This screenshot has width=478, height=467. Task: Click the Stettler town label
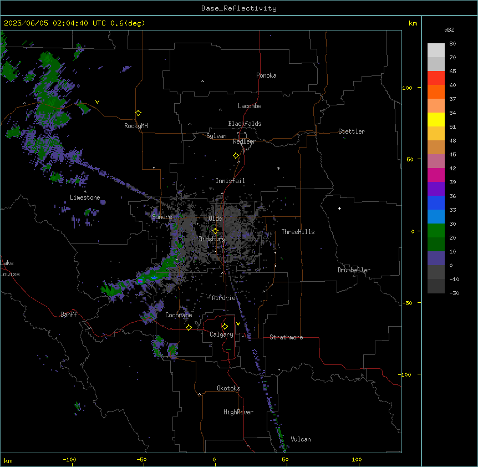click(x=352, y=131)
